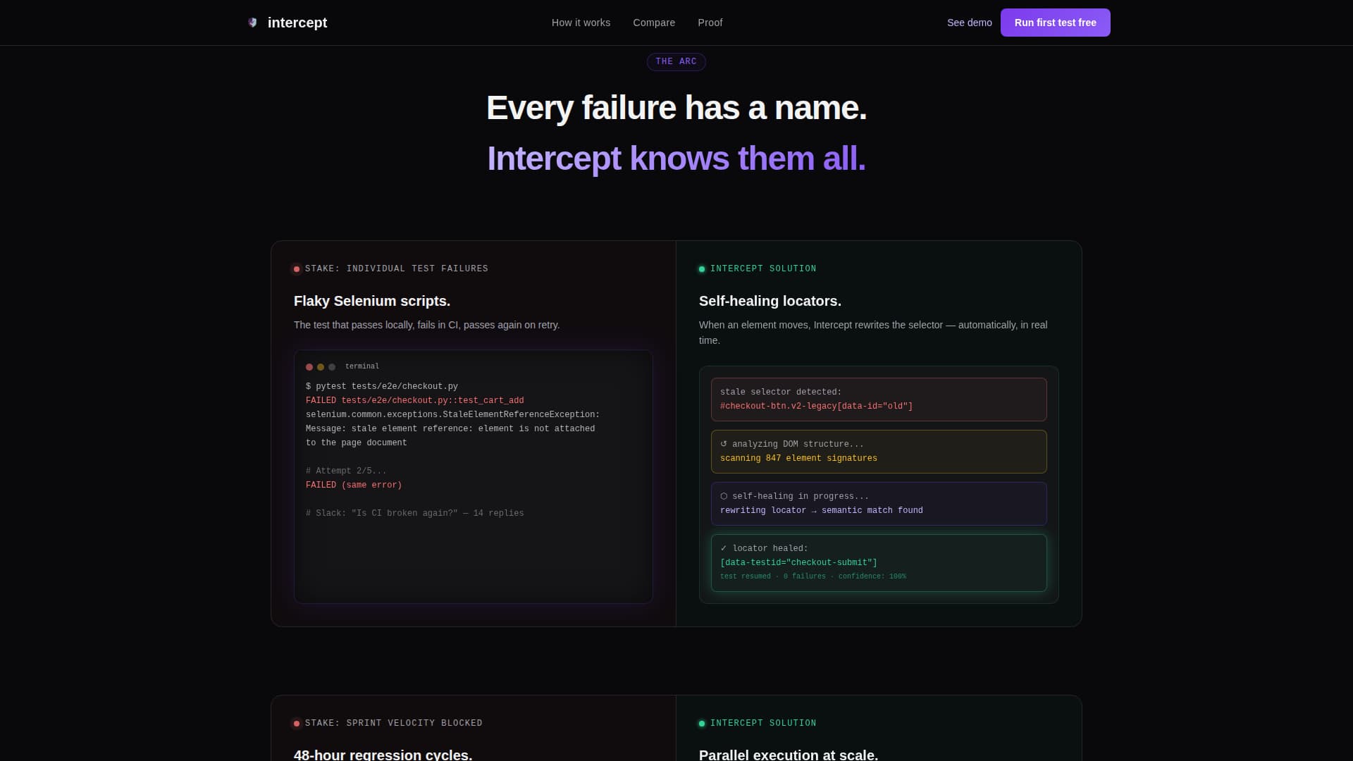Click the See demo link
This screenshot has height=761, width=1353.
coord(969,23)
